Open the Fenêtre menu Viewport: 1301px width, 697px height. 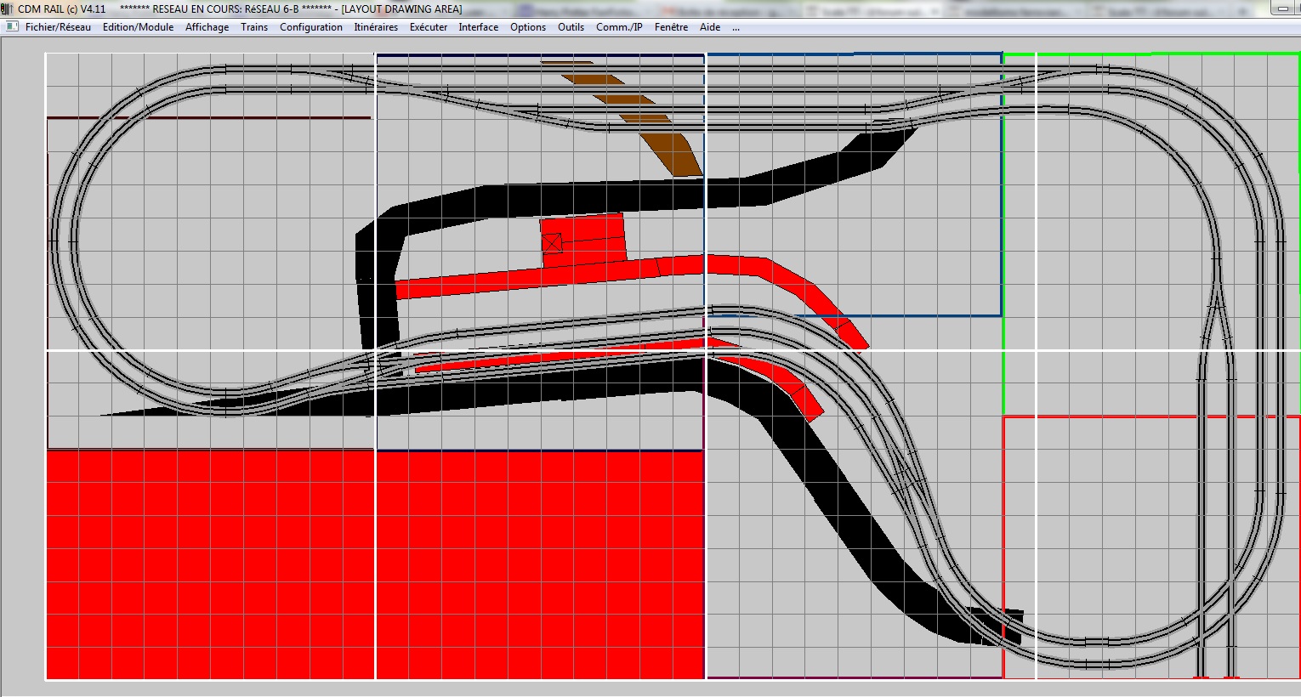tap(671, 27)
